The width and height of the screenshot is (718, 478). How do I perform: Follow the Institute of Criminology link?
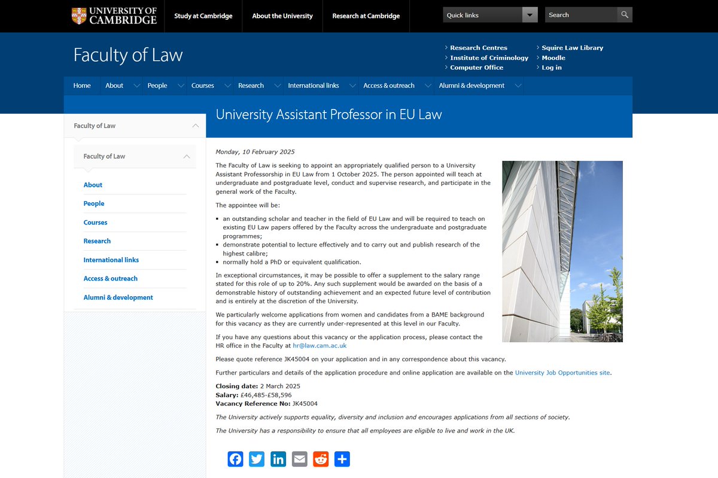[489, 57]
